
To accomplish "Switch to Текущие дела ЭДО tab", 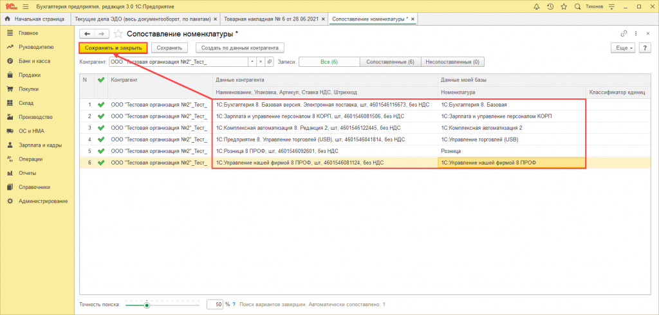I will point(142,19).
